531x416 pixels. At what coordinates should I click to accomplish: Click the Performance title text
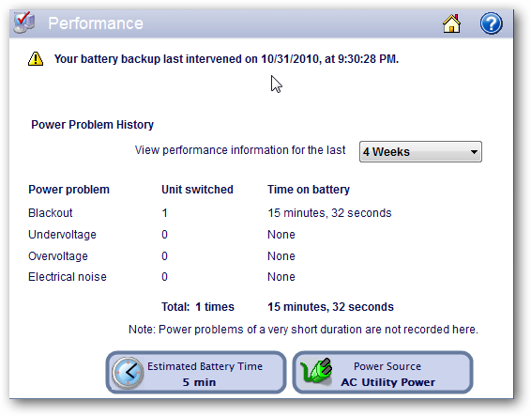[96, 23]
